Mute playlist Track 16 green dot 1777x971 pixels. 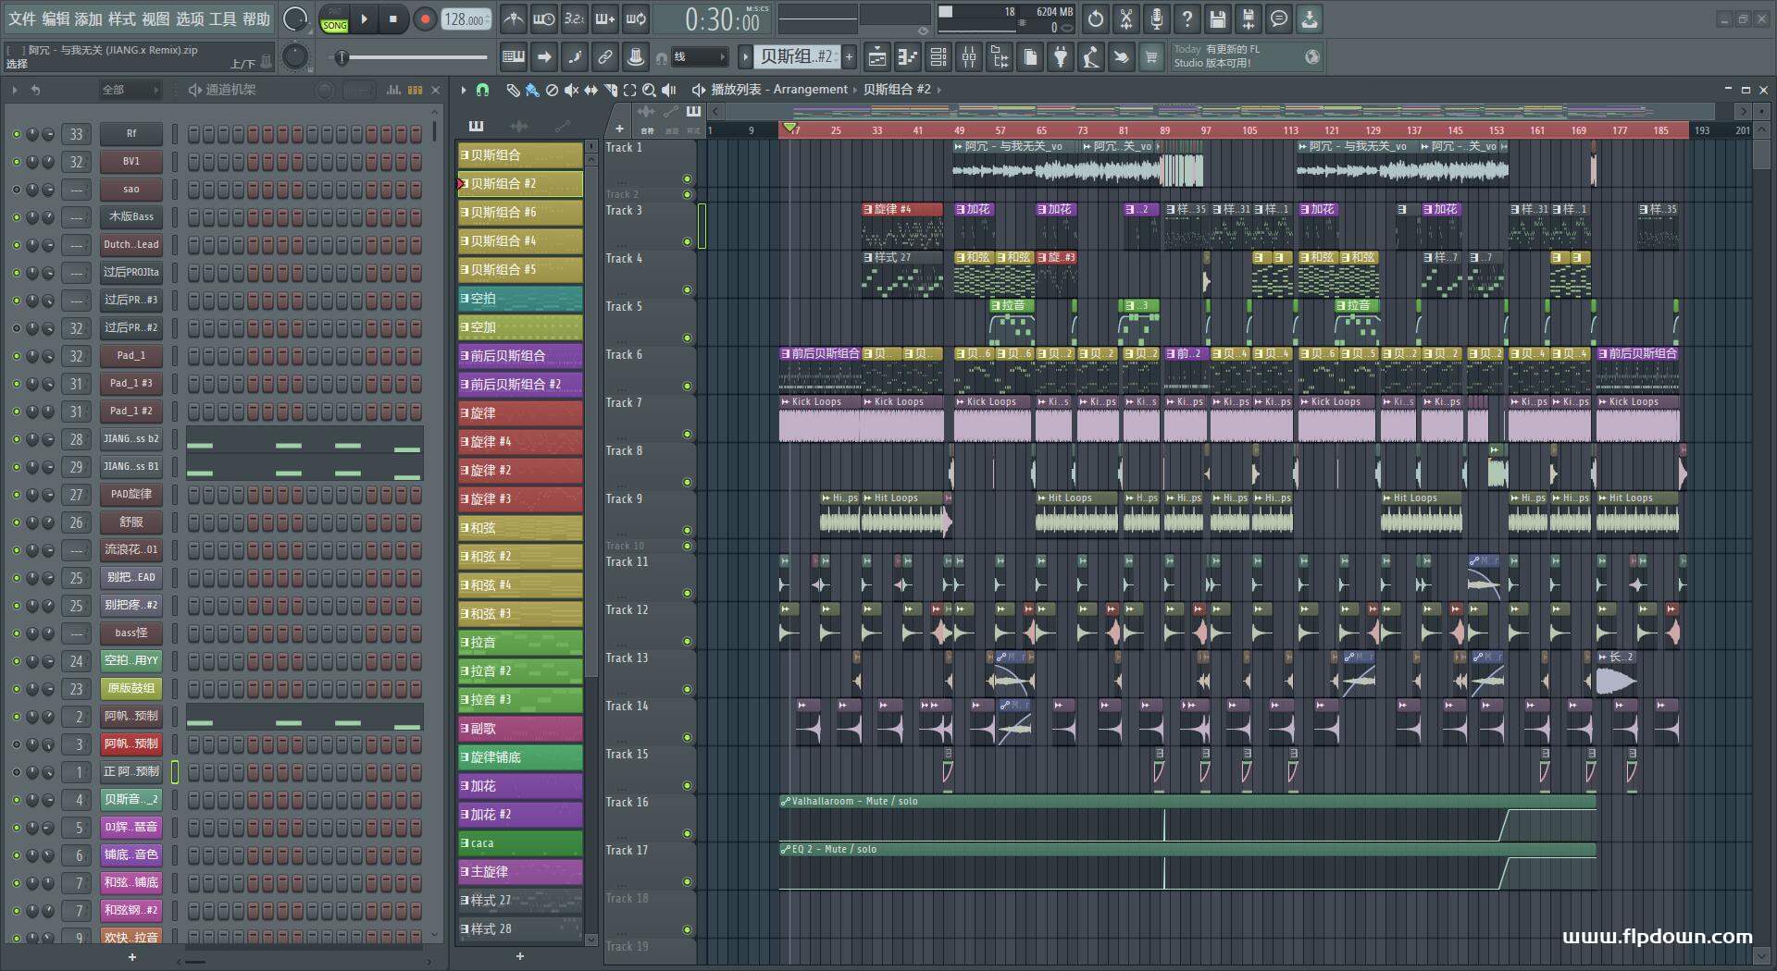point(687,834)
